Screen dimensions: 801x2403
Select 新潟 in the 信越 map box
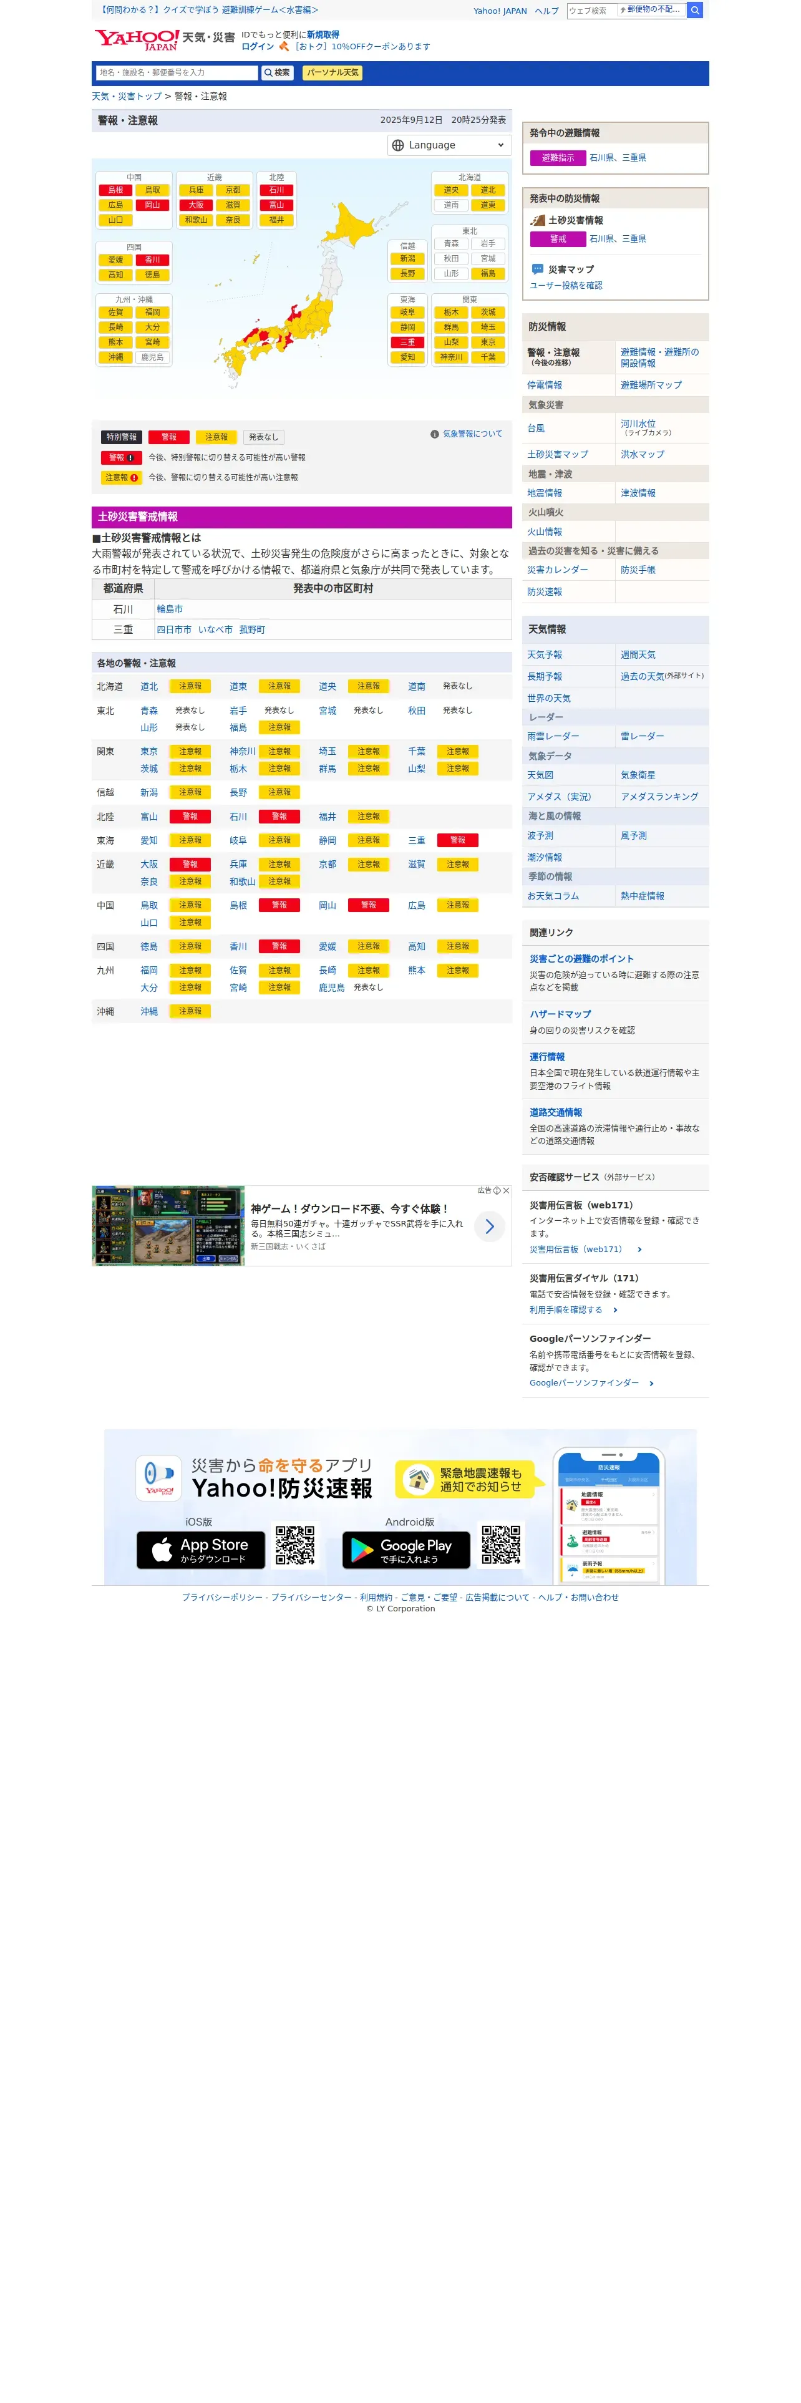tap(407, 260)
